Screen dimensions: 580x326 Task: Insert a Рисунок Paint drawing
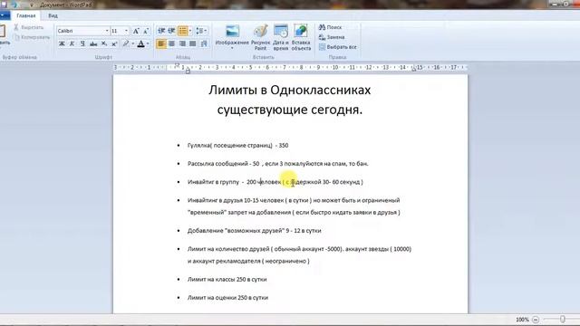[260, 37]
